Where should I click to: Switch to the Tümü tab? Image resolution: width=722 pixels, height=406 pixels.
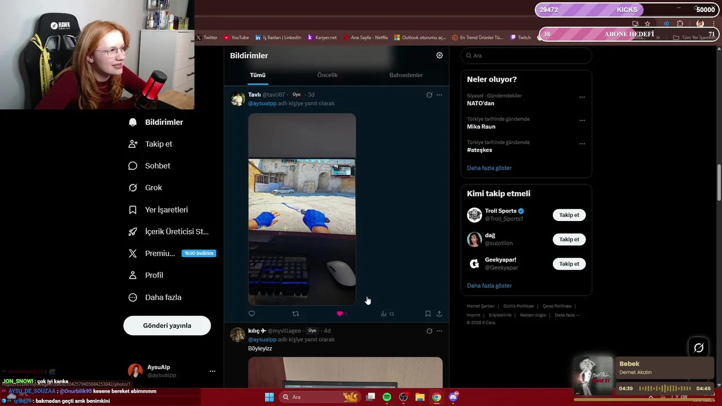click(258, 75)
